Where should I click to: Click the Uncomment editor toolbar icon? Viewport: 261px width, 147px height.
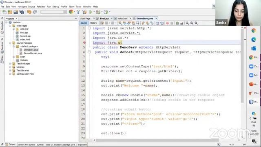[x=182, y=23]
